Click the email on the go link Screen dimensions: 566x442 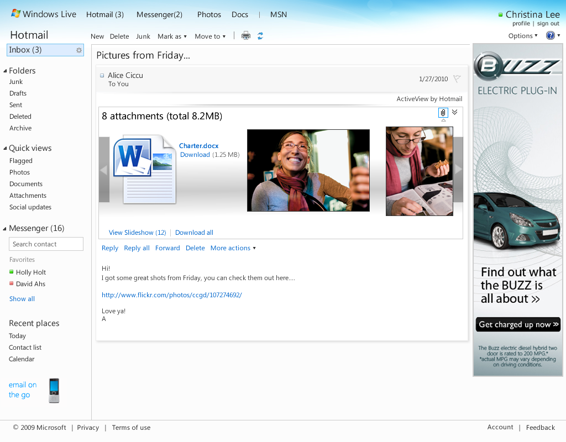point(23,390)
